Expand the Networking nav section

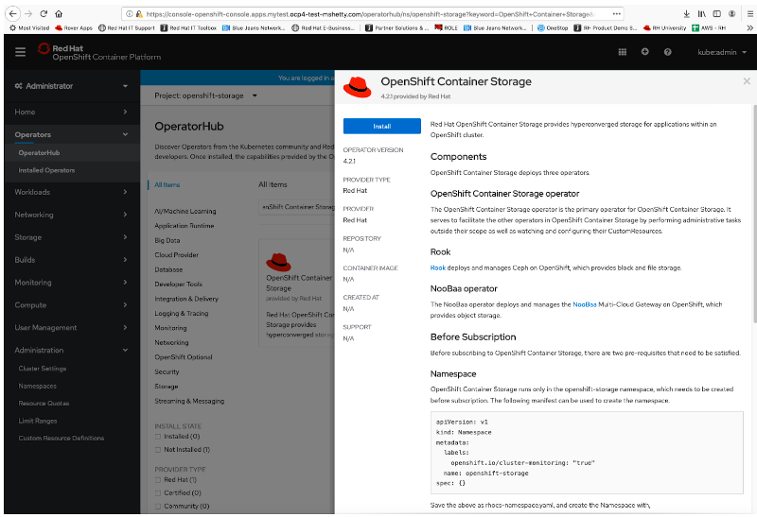(72, 215)
